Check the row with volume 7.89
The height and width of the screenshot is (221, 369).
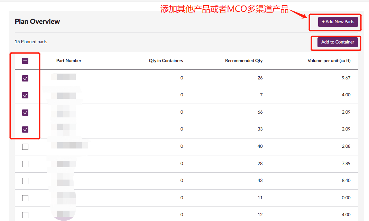tap(25, 164)
